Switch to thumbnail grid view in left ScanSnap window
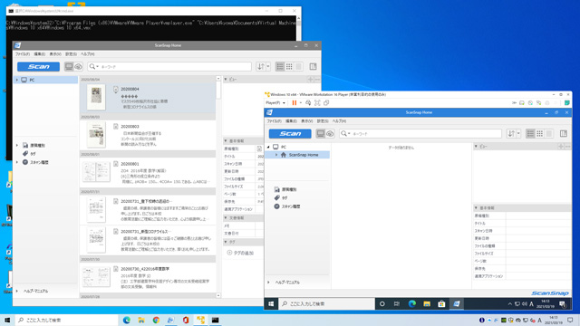Screen dimensions: 580x326 pyautogui.click(x=289, y=66)
